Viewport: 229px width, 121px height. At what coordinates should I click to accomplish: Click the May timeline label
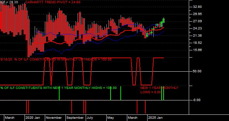[x=111, y=118]
